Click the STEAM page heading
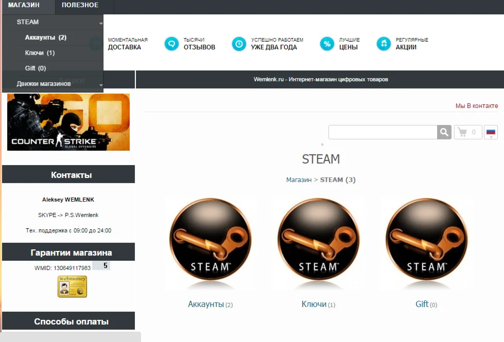Viewport: 504px width, 342px height. [321, 159]
